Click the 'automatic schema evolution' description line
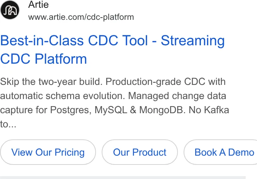This screenshot has width=257, height=179. (x=62, y=96)
